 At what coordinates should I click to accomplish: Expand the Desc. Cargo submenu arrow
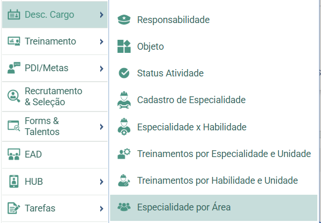pos(102,15)
